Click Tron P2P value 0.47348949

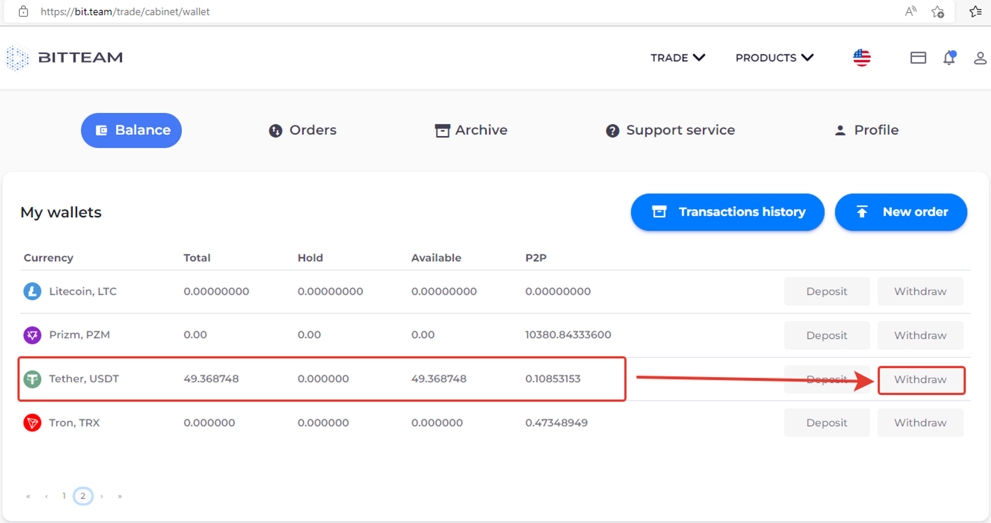coord(556,423)
